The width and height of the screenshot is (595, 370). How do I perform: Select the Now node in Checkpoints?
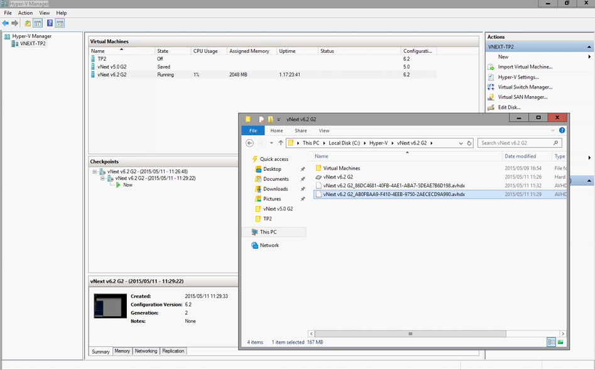pos(128,185)
